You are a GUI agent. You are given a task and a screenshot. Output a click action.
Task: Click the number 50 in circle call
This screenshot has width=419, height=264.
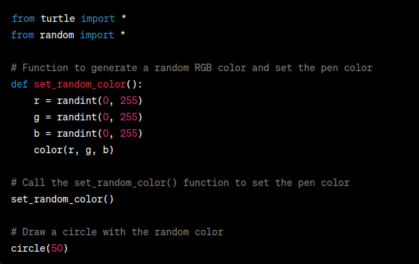click(x=57, y=248)
